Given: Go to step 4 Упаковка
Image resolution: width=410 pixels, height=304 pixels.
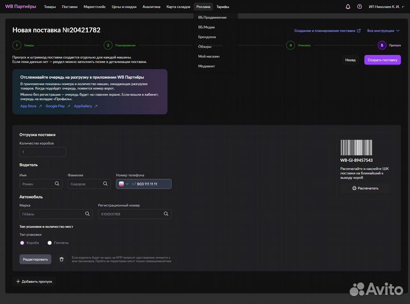Looking at the screenshot, I should [291, 45].
